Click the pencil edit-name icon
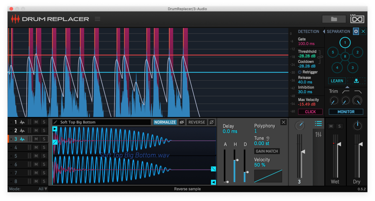 [x=55, y=122]
